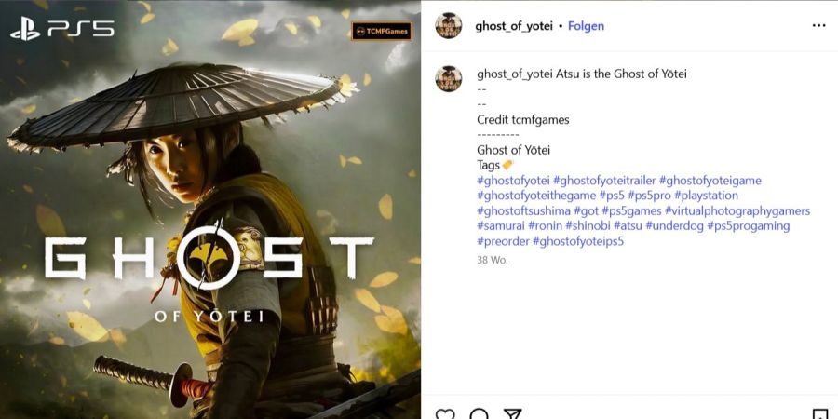Open the #ghostofyoteitrailer hashtag

604,181
